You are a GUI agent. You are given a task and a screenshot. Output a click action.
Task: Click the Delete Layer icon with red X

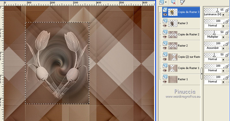173,2
